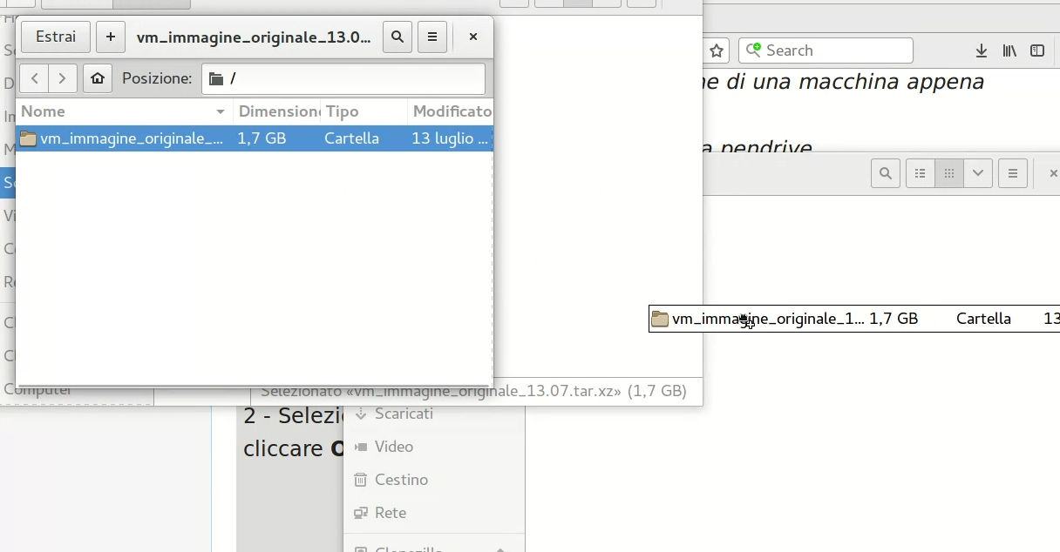Select Cestino in the sidebar
Screen dimensions: 1060x552
point(401,480)
